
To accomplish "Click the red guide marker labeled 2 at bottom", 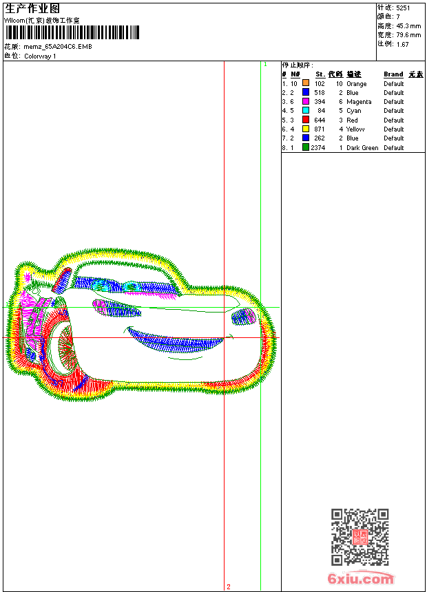I will point(229,586).
